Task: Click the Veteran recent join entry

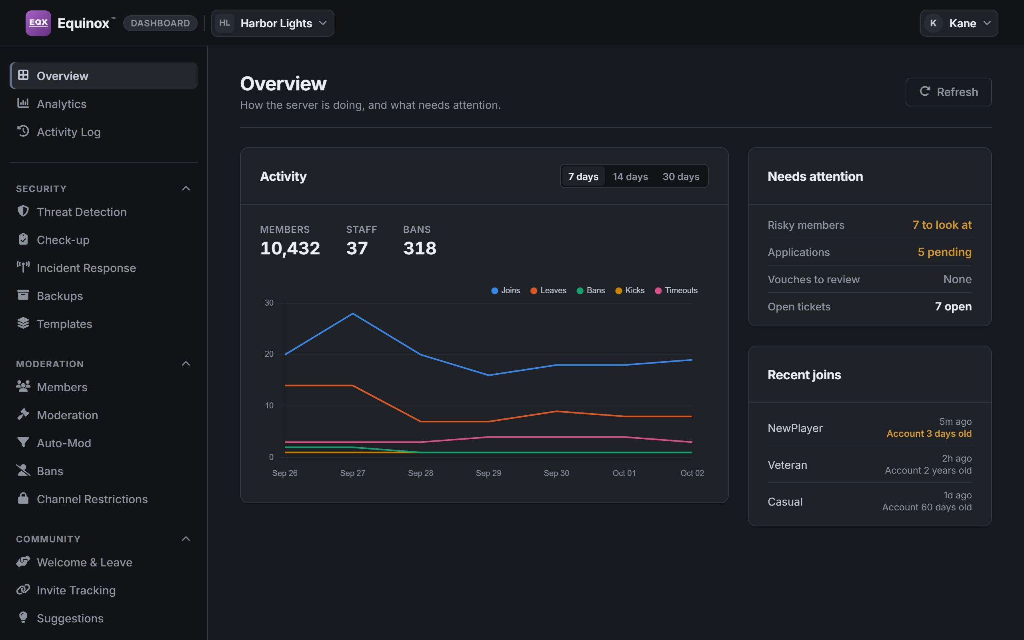Action: pos(870,464)
